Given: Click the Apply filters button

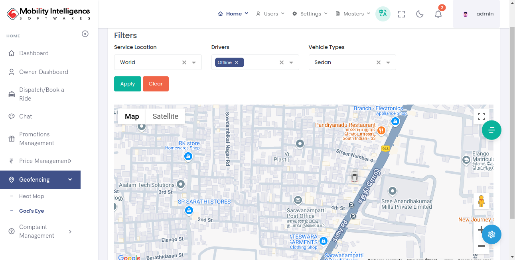Looking at the screenshot, I should point(128,84).
